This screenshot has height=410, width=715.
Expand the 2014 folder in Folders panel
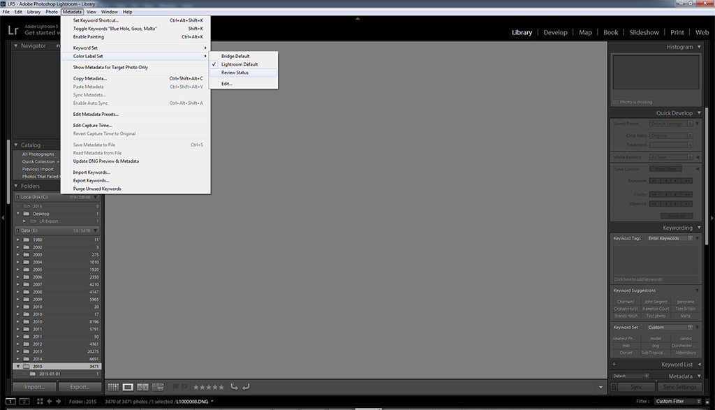click(18, 358)
